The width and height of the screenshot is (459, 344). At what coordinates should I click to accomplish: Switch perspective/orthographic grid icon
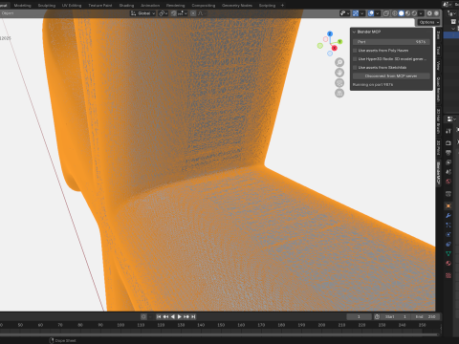pos(339,94)
